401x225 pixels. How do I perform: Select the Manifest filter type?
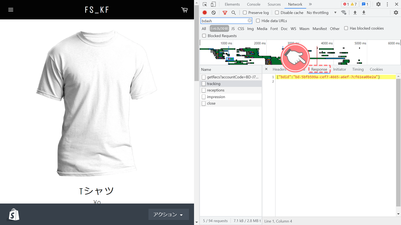click(320, 28)
